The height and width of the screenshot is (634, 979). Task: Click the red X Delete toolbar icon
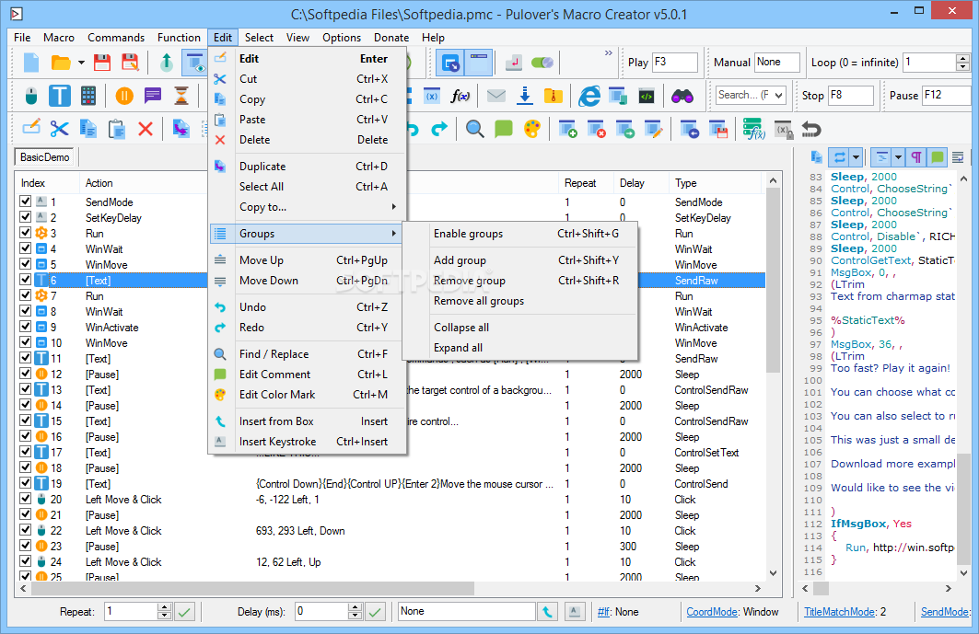[x=146, y=129]
